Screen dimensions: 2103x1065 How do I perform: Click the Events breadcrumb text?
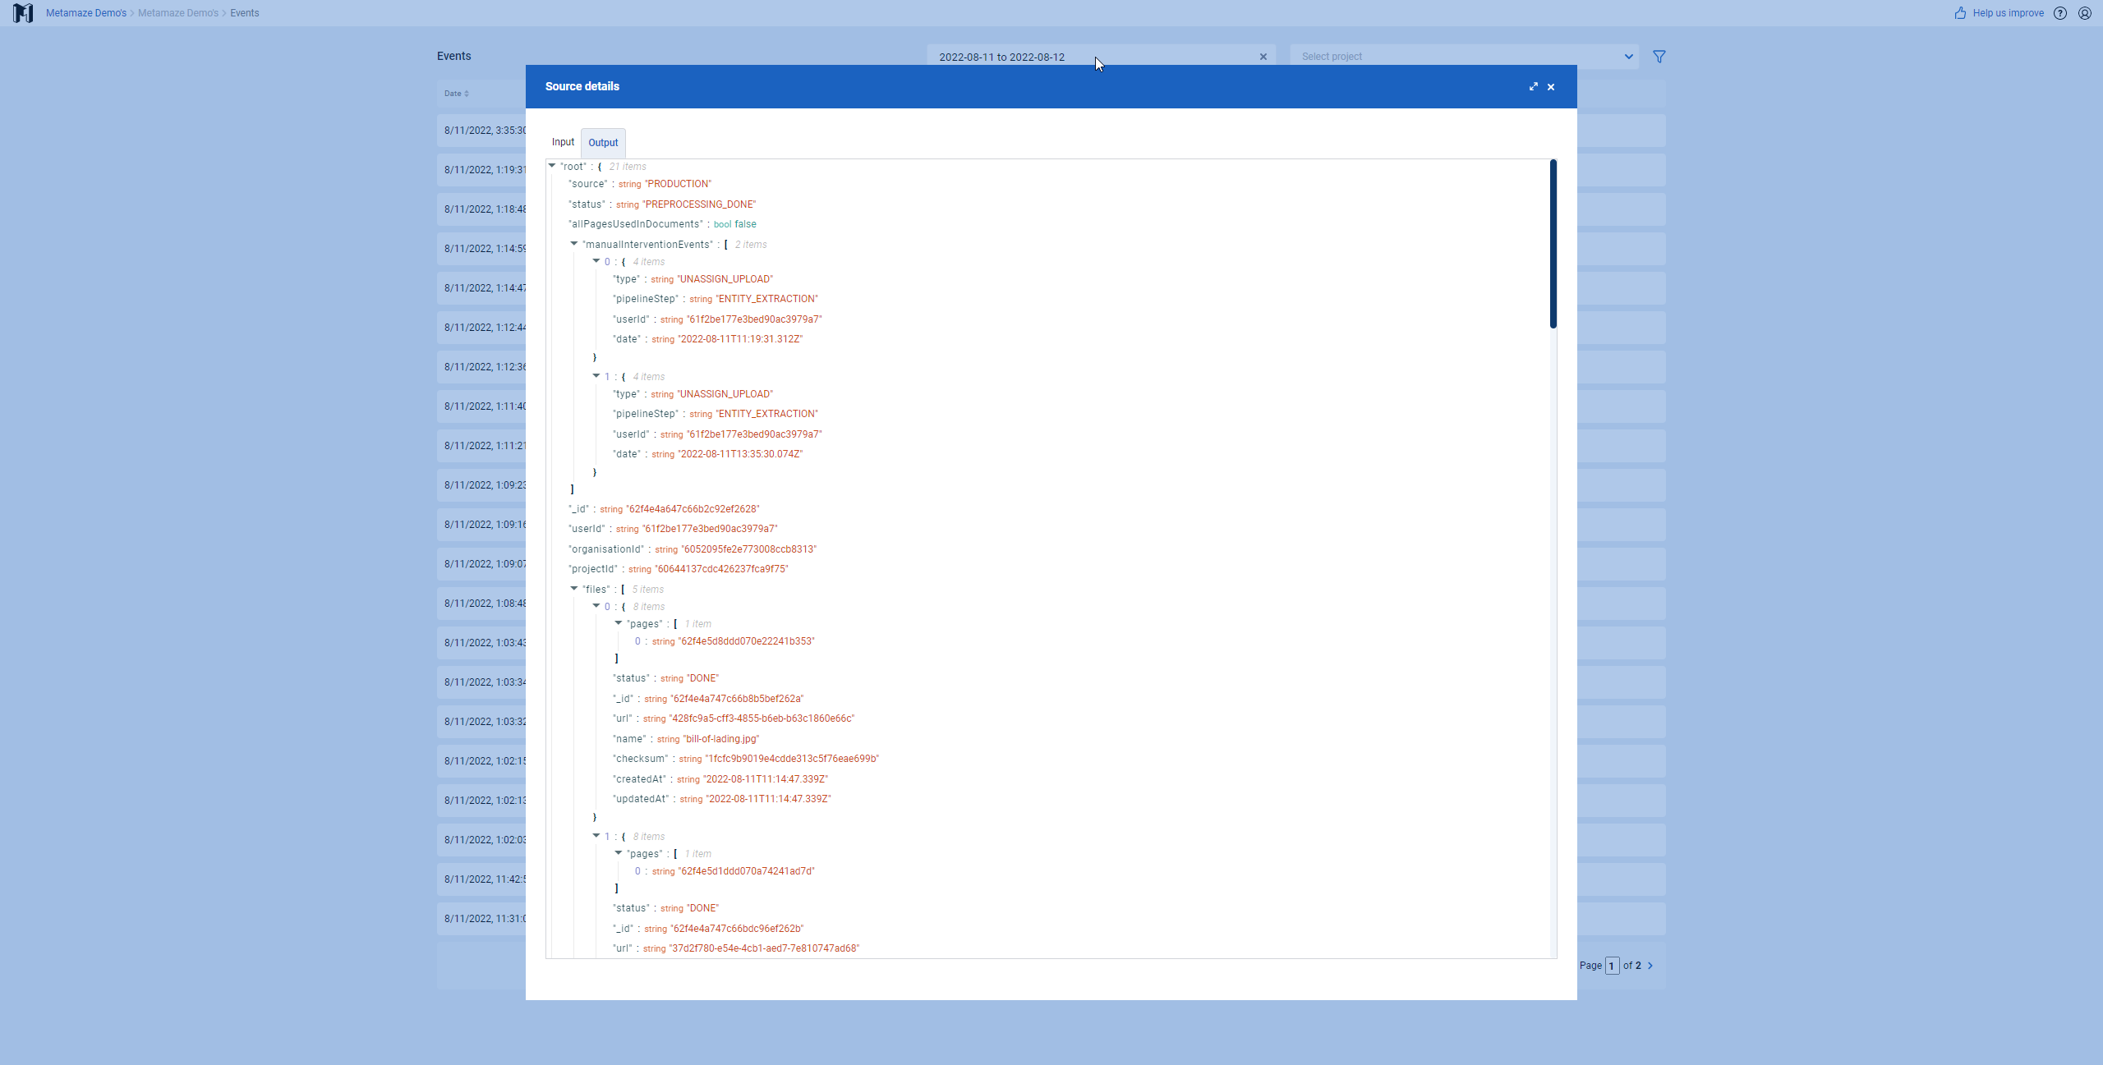(x=245, y=13)
